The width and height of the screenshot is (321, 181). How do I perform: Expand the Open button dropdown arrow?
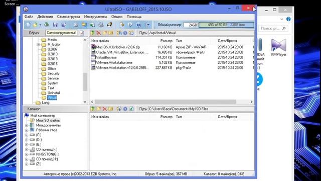[x=40, y=25]
